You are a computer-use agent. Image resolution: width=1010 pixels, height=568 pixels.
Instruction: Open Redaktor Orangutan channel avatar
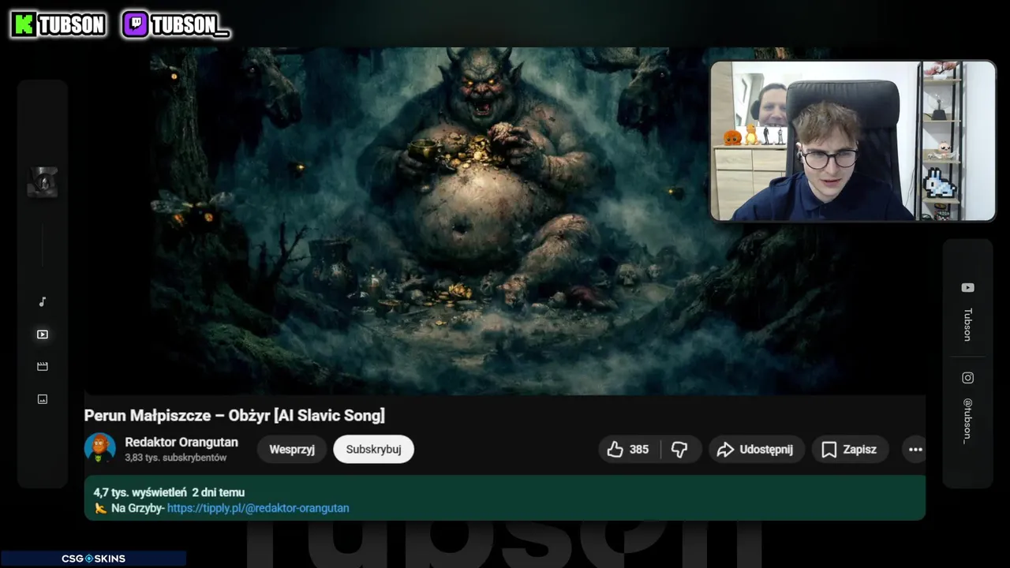coord(100,448)
